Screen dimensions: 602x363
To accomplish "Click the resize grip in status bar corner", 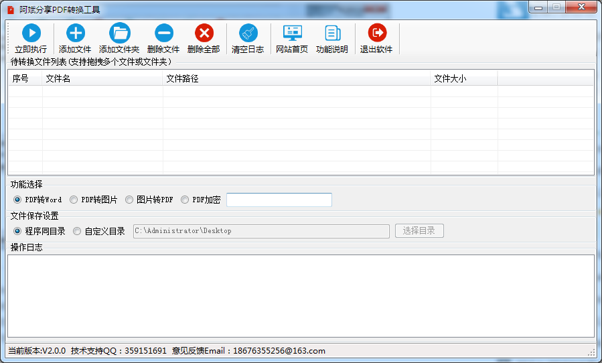I will coord(591,352).
